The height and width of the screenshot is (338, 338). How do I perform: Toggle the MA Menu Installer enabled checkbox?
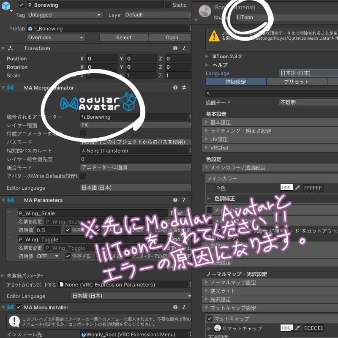click(19, 307)
